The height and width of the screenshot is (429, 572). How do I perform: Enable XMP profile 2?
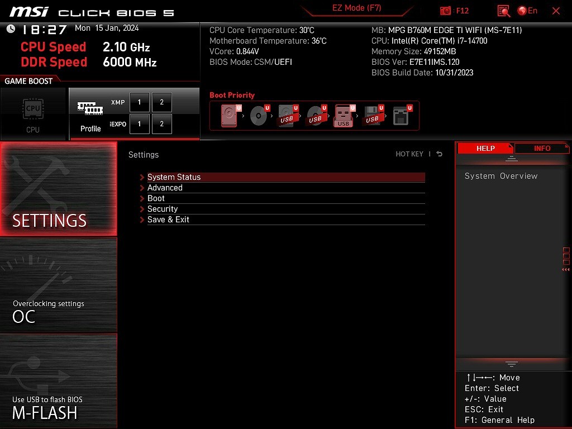(x=161, y=102)
